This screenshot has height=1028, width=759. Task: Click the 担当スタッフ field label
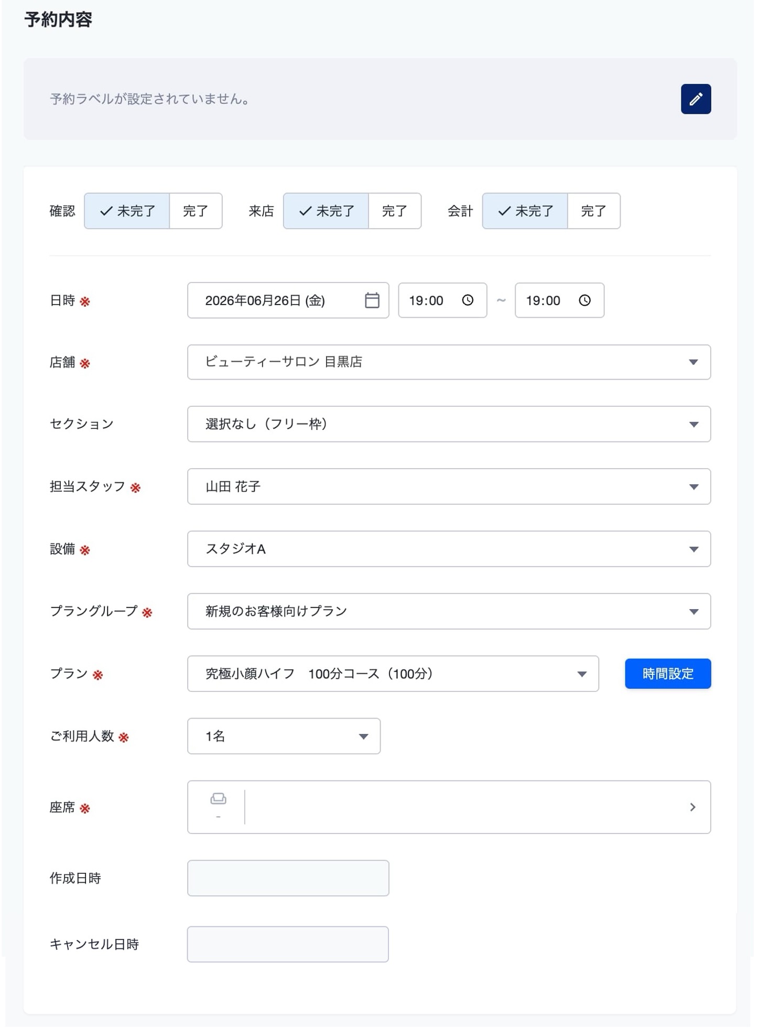pos(87,486)
